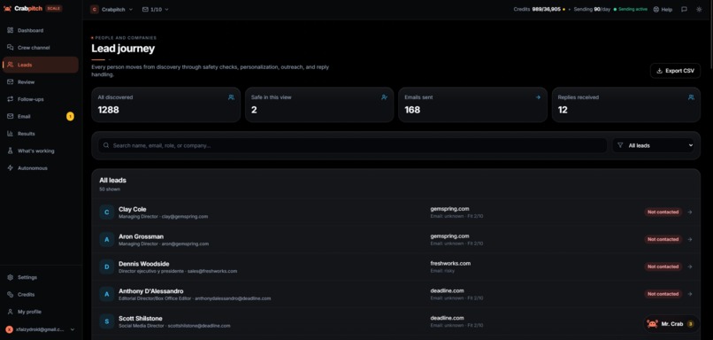Click arrow on Anthony D'Alessandro row
Viewport: 713px width, 340px height.
(x=690, y=294)
